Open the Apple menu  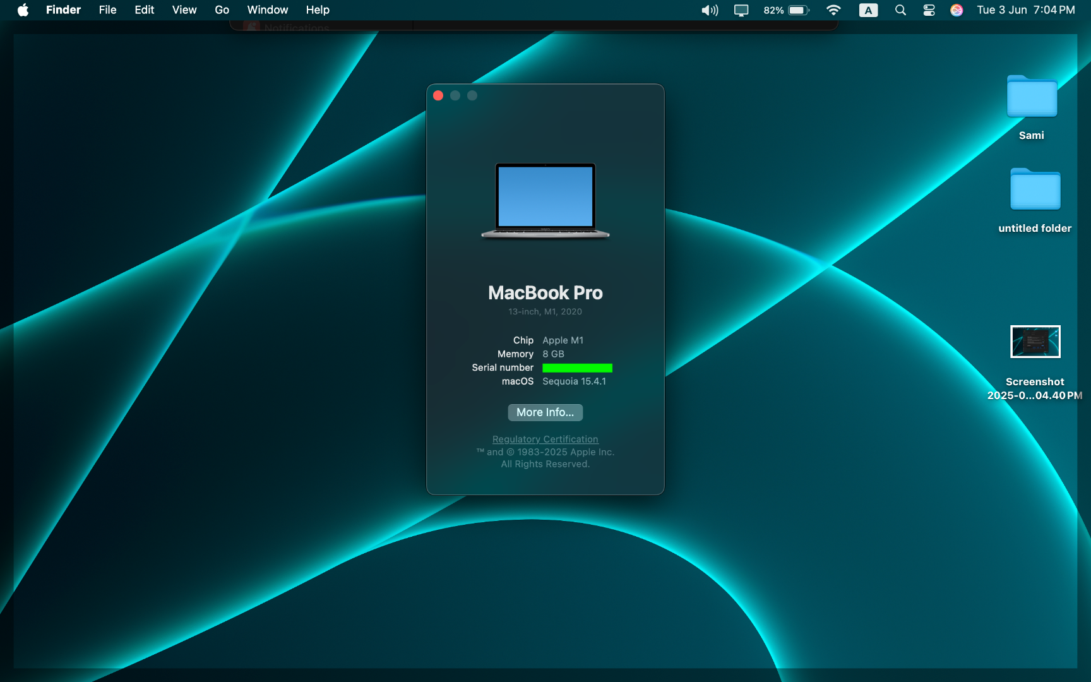click(x=23, y=10)
